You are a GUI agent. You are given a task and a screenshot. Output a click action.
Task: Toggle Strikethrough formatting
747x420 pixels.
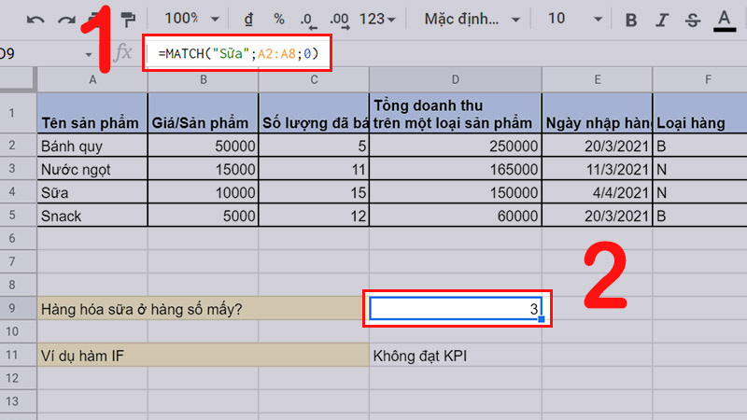pyautogui.click(x=692, y=19)
